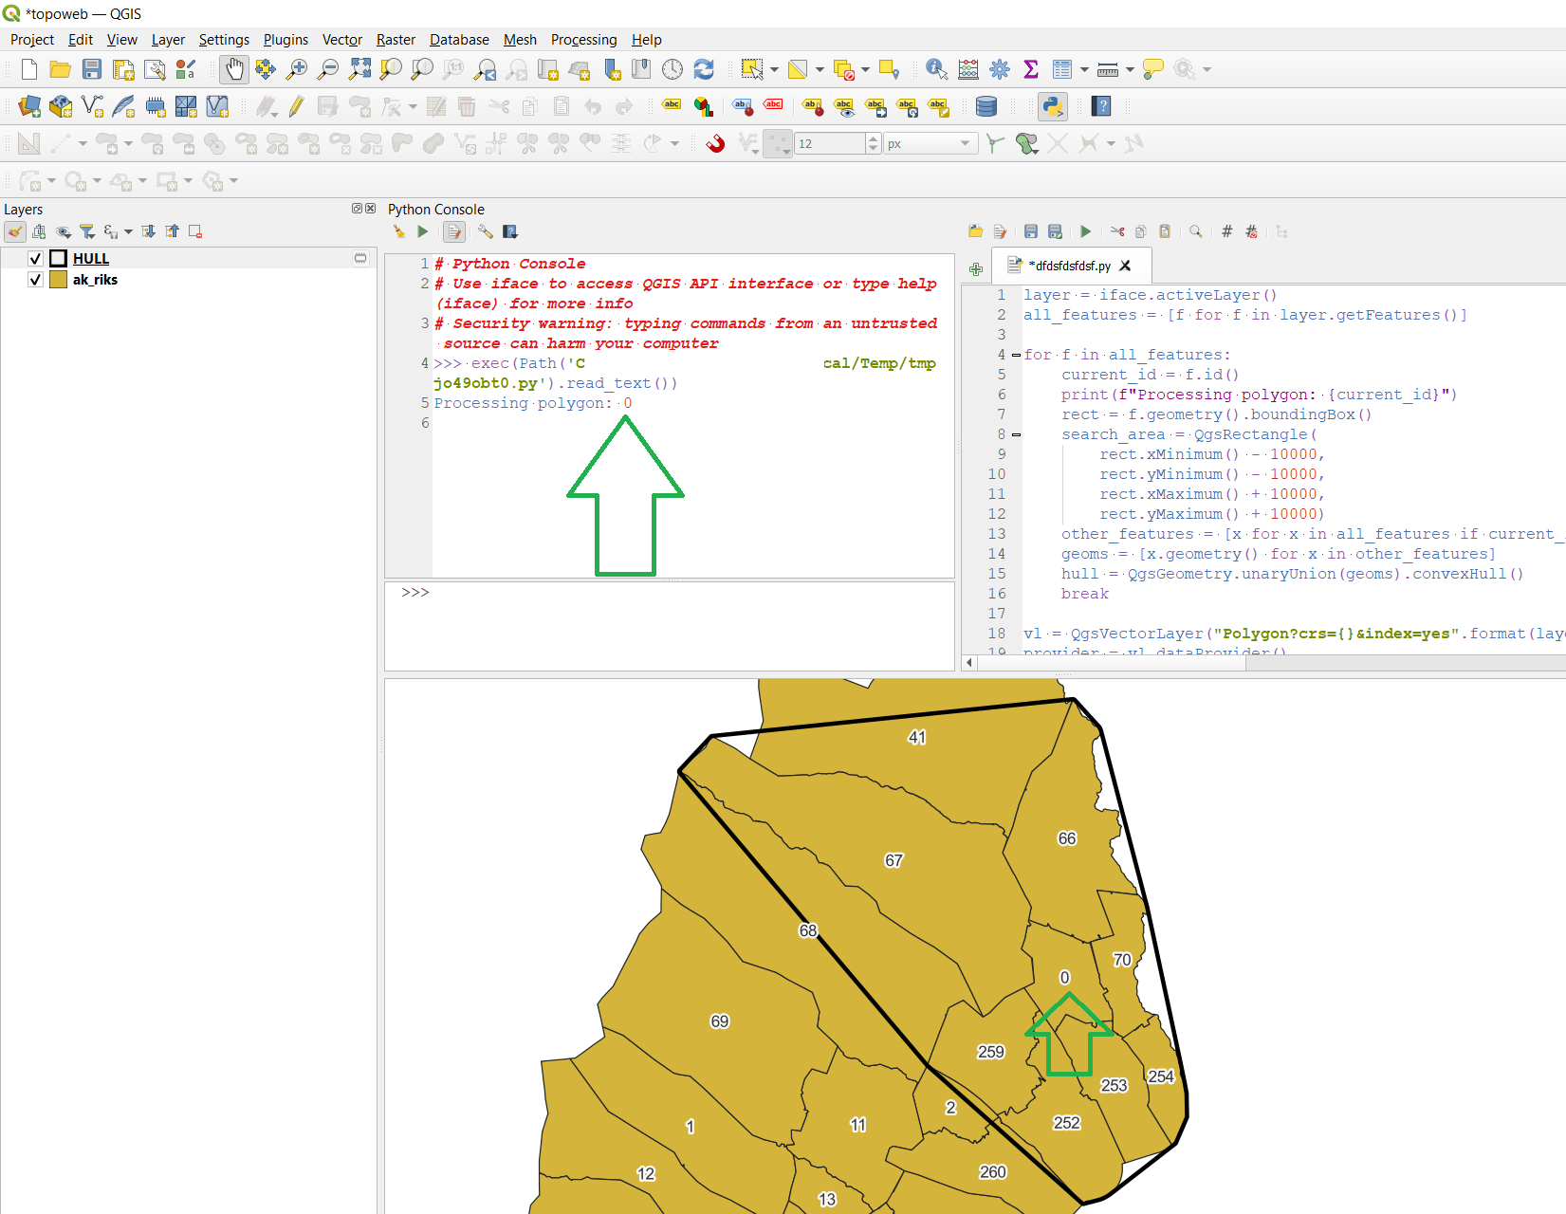Activate the Pan Map hand tool
Image resolution: width=1566 pixels, height=1214 pixels.
point(233,69)
